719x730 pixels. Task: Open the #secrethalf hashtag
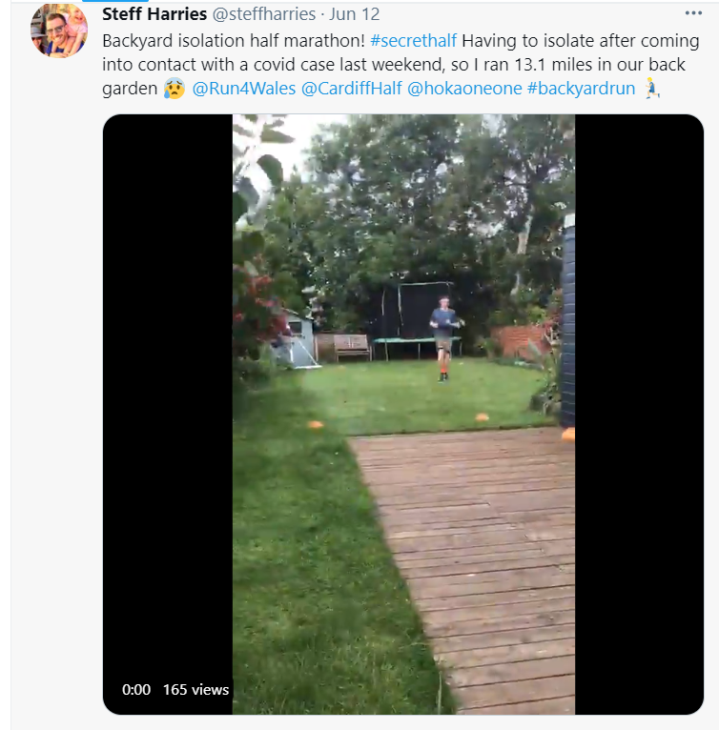click(414, 42)
